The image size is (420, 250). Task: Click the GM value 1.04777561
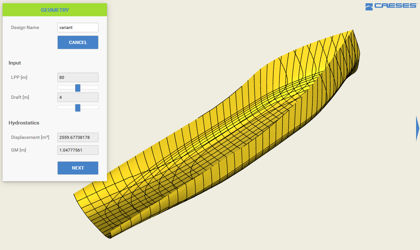(x=78, y=150)
